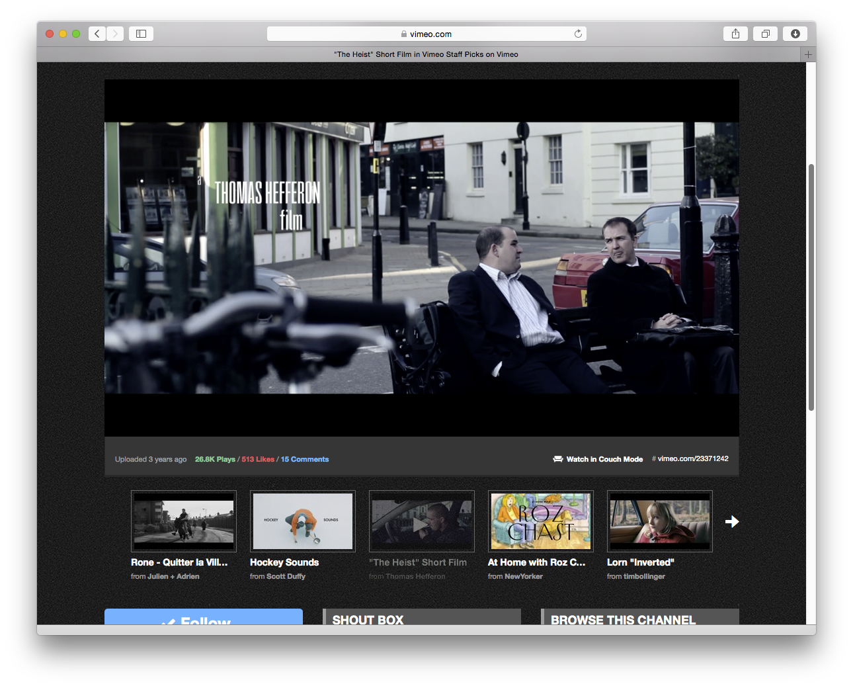This screenshot has height=688, width=853.
Task: Reload the page in the address bar
Action: (x=578, y=34)
